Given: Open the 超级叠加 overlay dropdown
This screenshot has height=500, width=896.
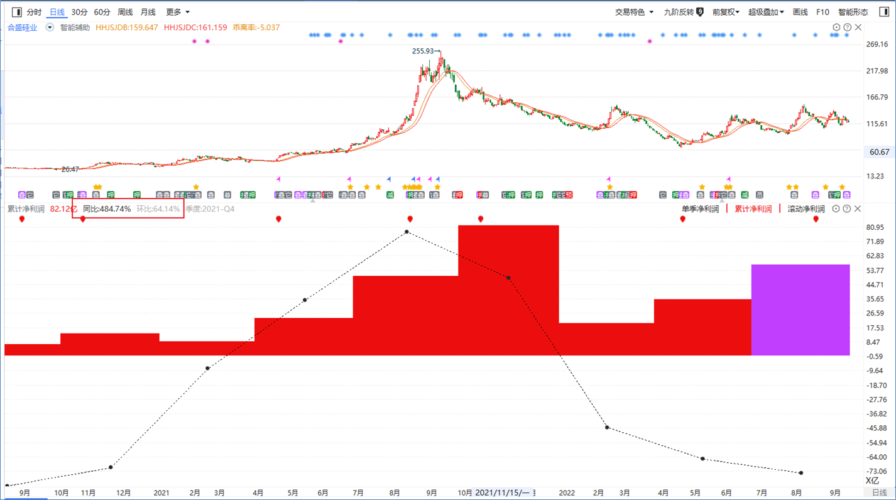Looking at the screenshot, I should 766,12.
